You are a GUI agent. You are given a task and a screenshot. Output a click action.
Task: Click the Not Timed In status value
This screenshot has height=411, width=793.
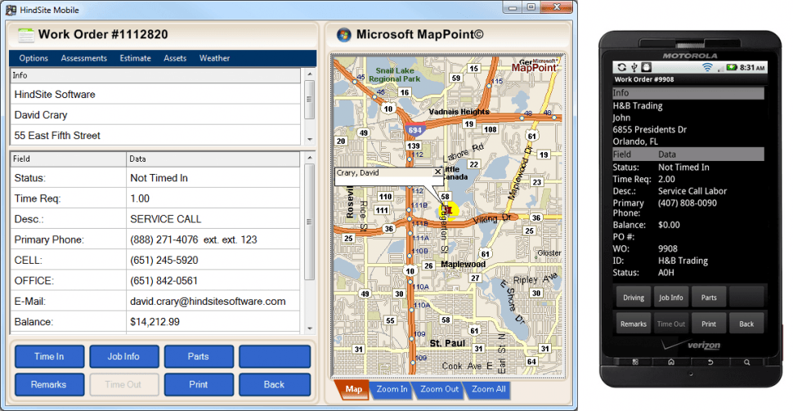click(213, 178)
